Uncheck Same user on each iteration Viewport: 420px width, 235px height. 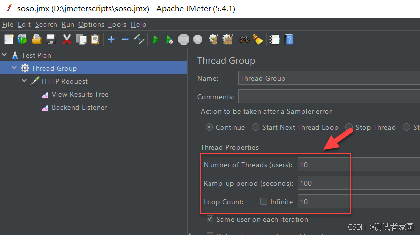(210, 219)
